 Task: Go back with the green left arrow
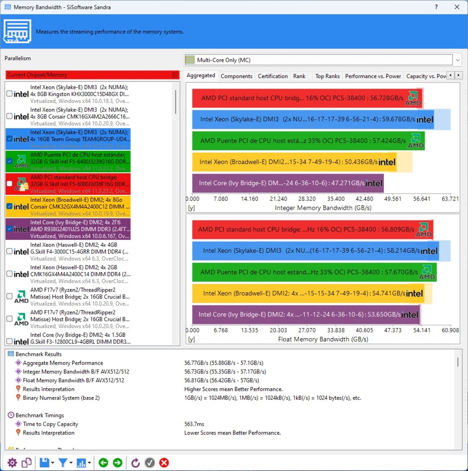(104, 463)
